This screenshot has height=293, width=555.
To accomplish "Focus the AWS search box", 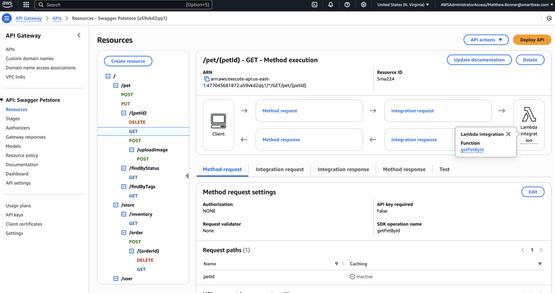I will point(123,4).
